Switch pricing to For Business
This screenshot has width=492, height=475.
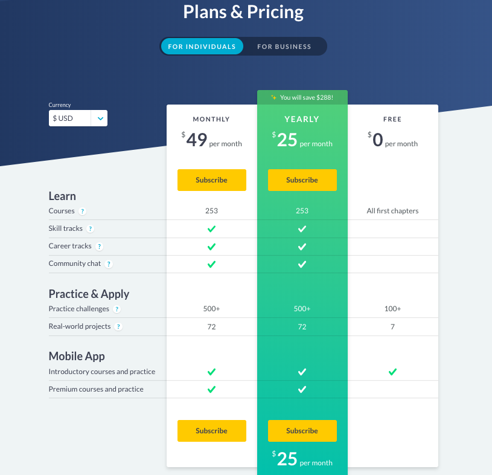284,47
